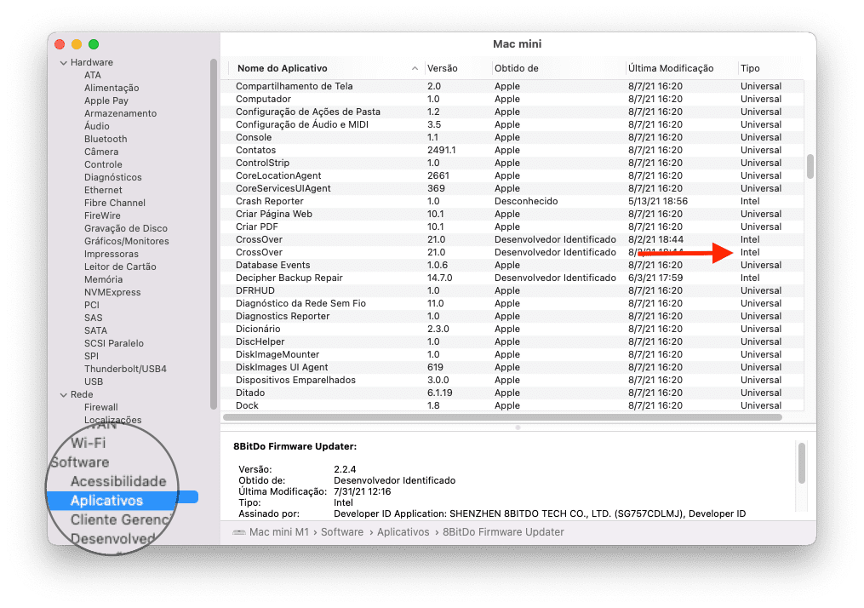Select the Dock application row

click(x=512, y=405)
